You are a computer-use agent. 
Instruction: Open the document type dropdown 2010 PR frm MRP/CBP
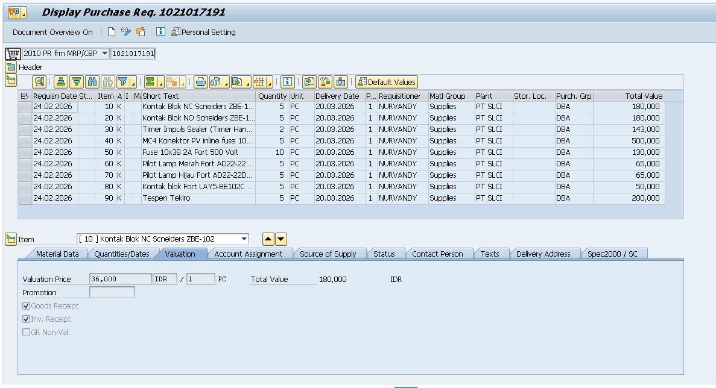pyautogui.click(x=105, y=54)
